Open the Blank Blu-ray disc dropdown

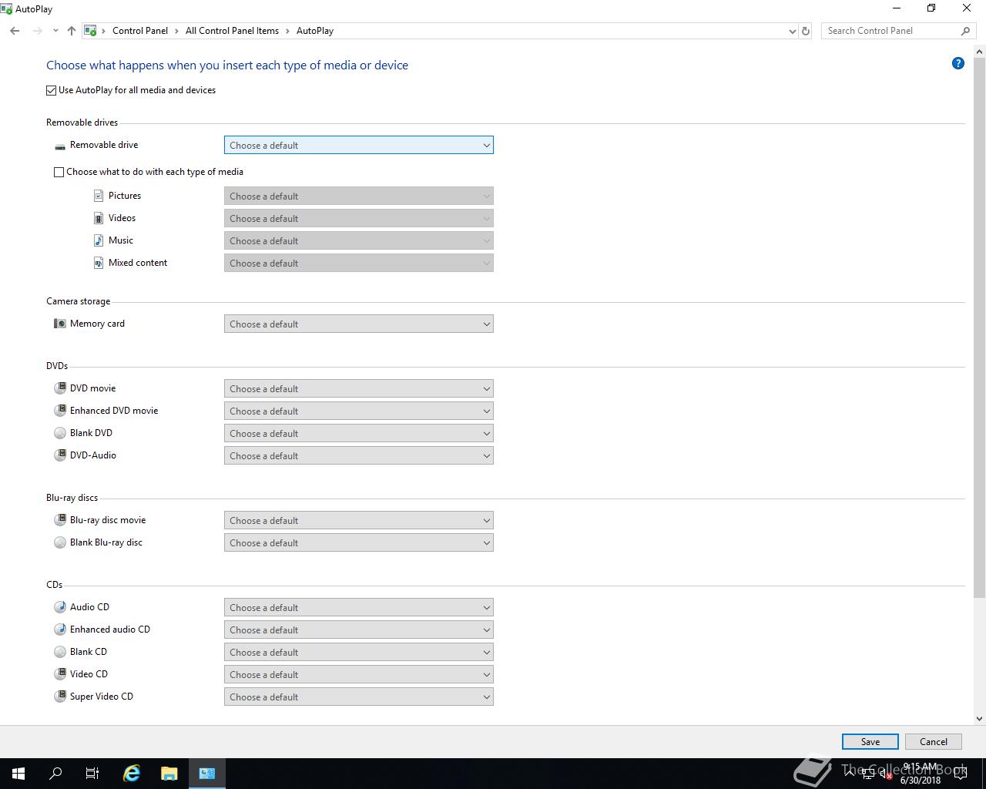click(x=359, y=542)
